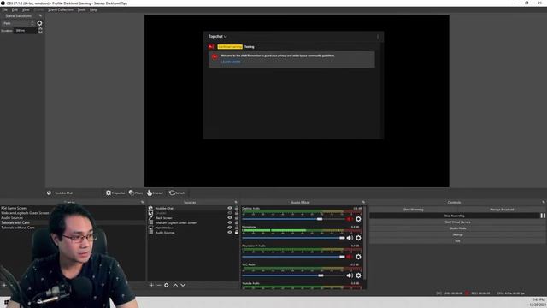Click the transition Duration input field

coord(26,31)
